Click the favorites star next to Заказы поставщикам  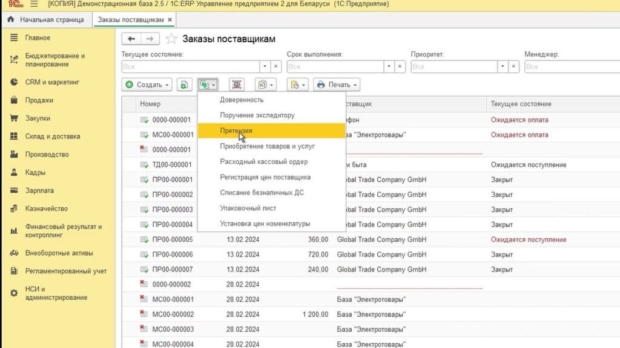171,39
